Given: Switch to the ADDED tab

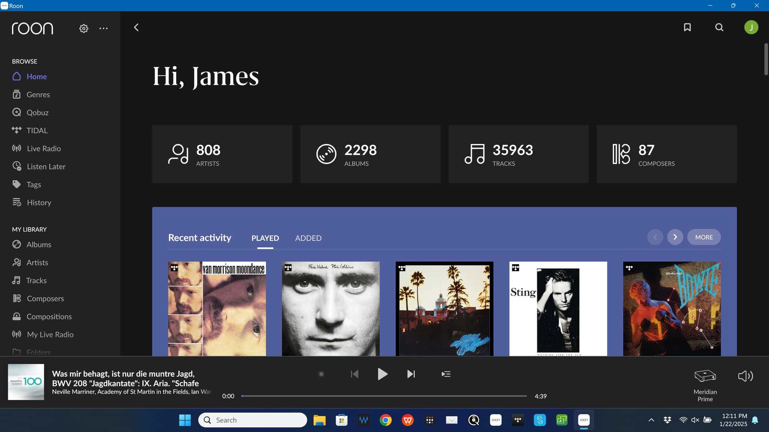Looking at the screenshot, I should click(x=308, y=238).
